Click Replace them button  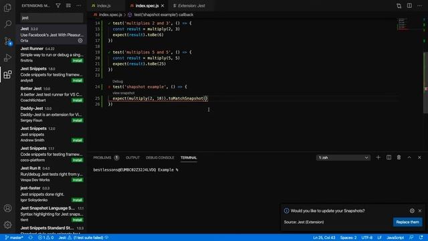pos(407,222)
